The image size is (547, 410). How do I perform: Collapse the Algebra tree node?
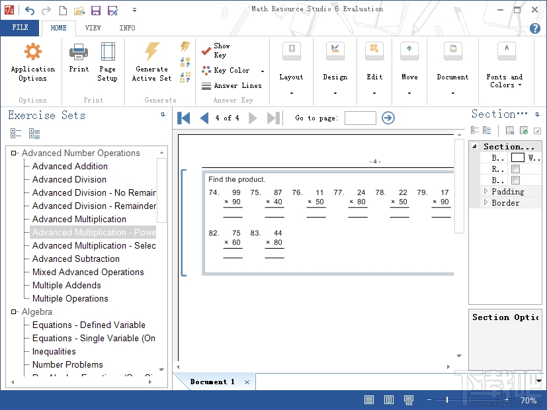coord(15,311)
